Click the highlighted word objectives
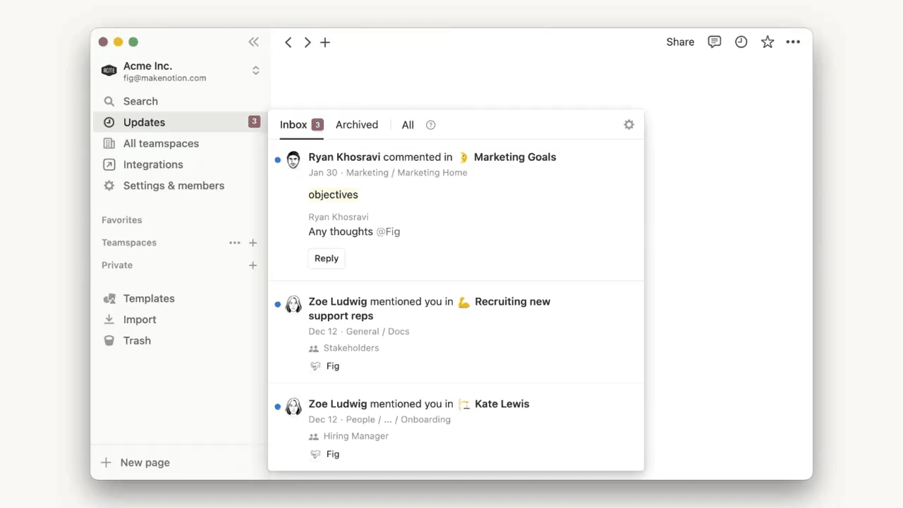Screen dimensions: 903x508 pyautogui.click(x=333, y=195)
